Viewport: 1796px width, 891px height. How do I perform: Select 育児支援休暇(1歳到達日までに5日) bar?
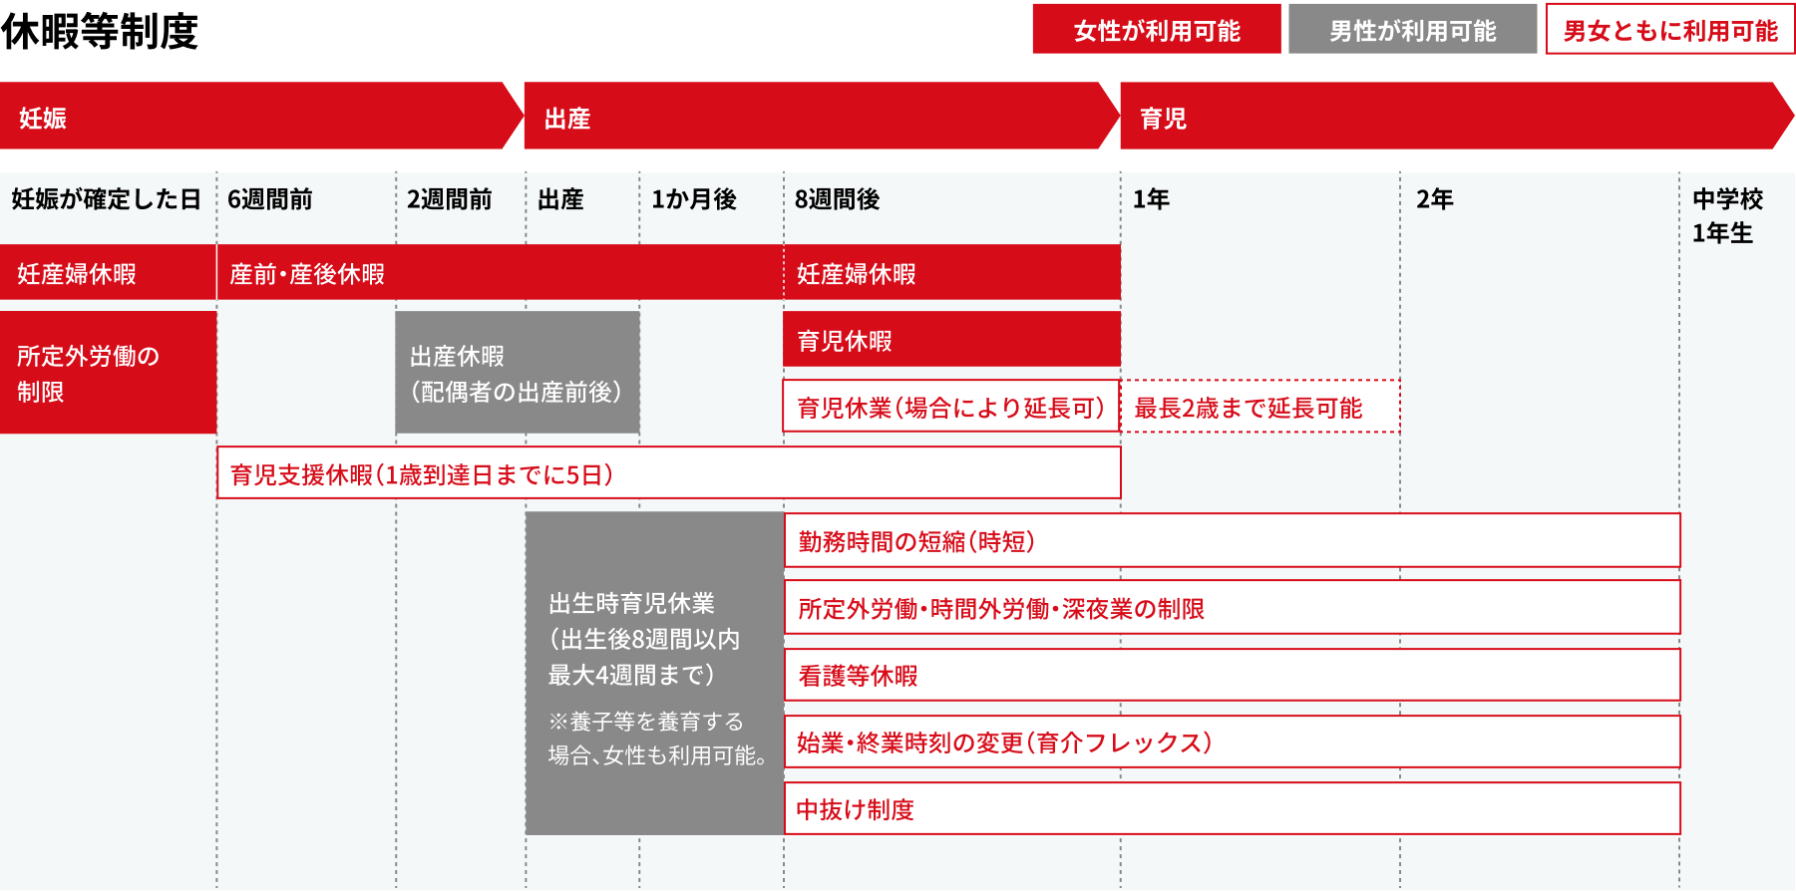coord(668,473)
